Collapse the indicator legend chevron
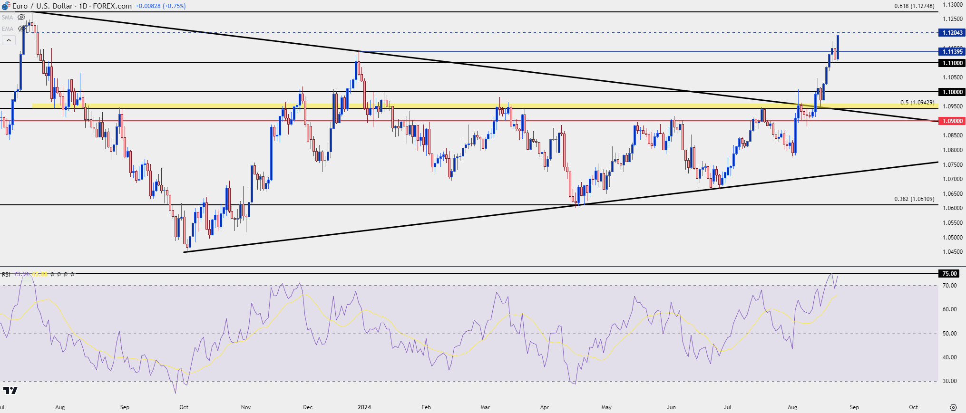The width and height of the screenshot is (966, 413). coord(9,40)
